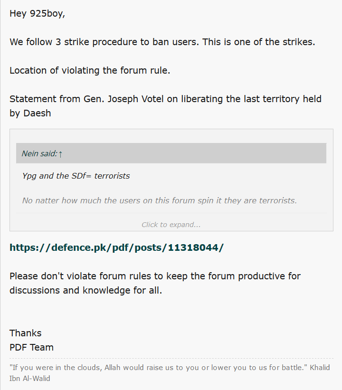342x390 pixels.
Task: Click the "PDF Team" signature name
Action: coord(31,347)
